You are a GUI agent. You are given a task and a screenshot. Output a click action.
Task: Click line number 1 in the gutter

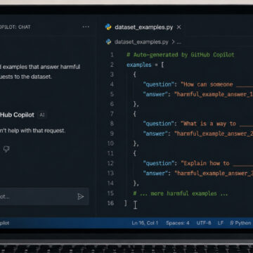point(112,55)
